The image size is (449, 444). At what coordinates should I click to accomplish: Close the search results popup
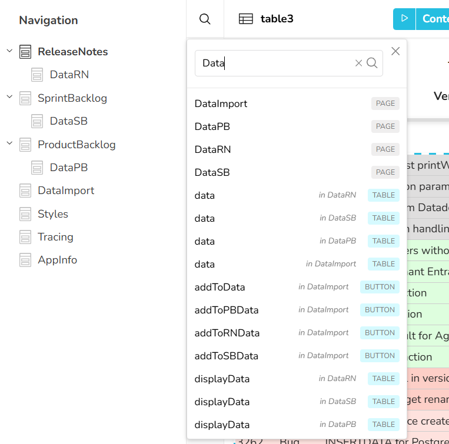tap(395, 51)
